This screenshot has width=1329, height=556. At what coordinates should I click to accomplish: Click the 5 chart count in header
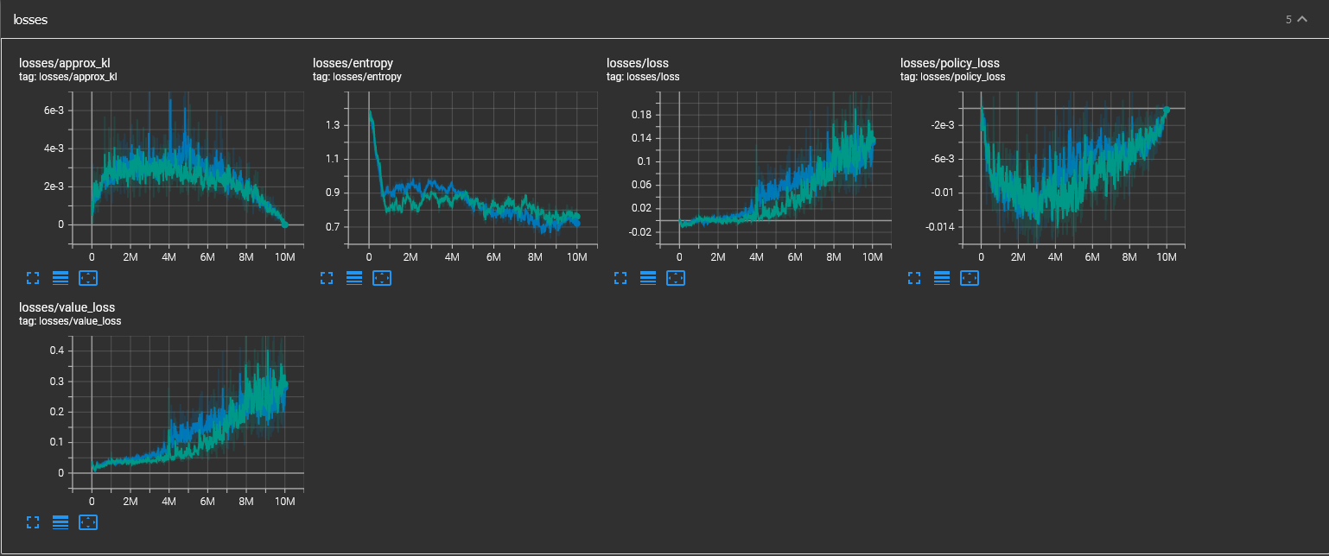tap(1288, 19)
